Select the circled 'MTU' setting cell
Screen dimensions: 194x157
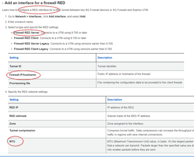pyautogui.click(x=57, y=146)
